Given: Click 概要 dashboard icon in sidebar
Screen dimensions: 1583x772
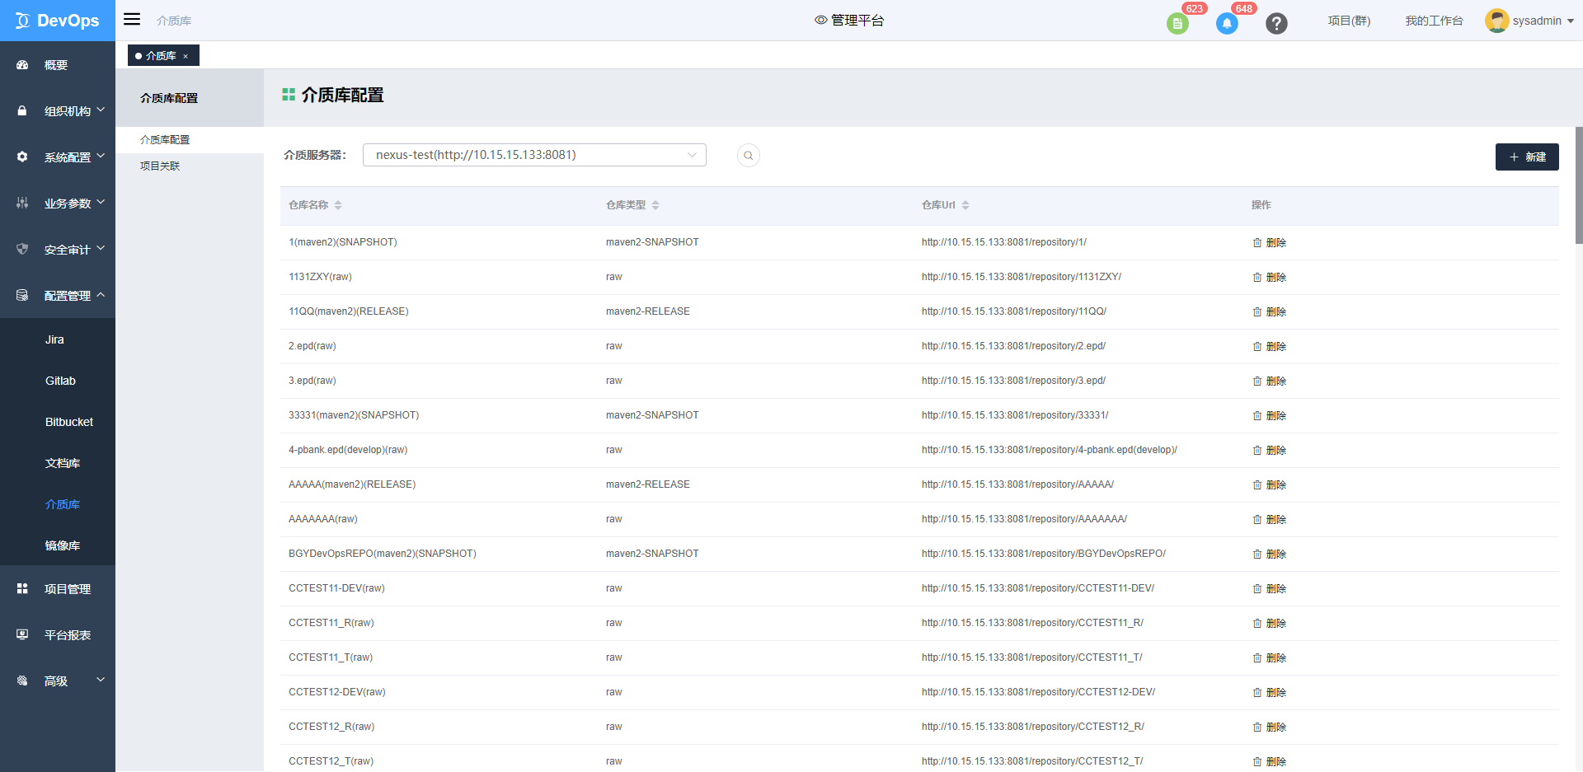Looking at the screenshot, I should pos(22,65).
